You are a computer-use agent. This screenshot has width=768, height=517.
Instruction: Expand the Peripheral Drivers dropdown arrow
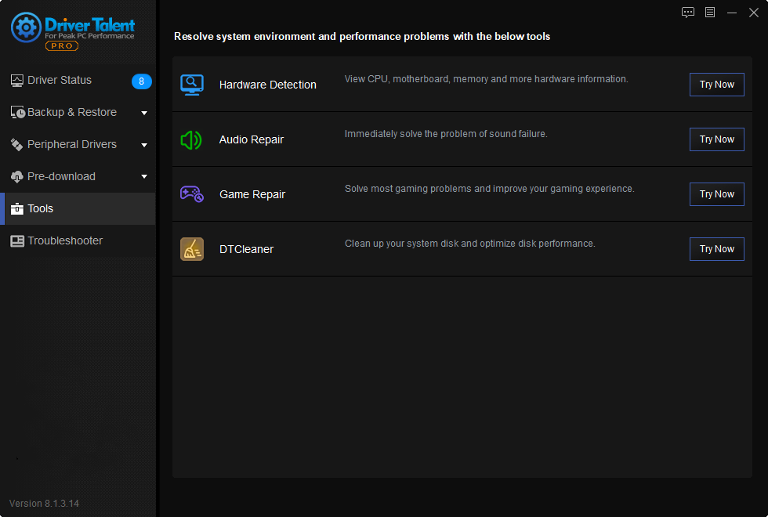point(144,145)
